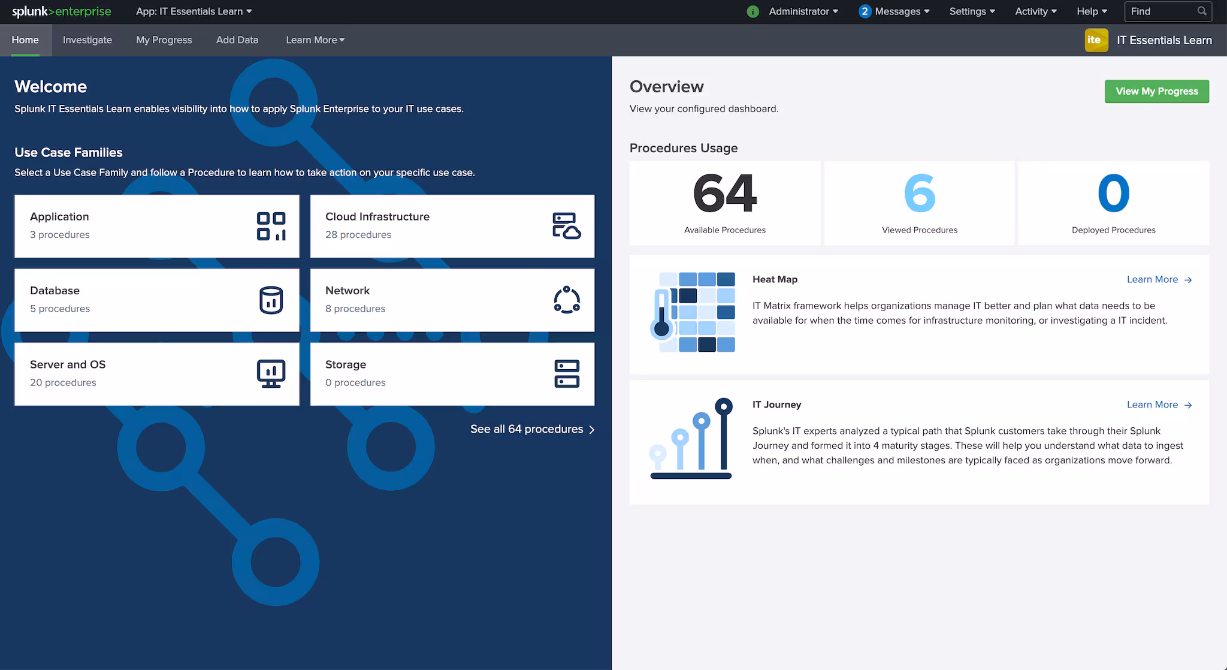Expand the Learn More menu
Image resolution: width=1227 pixels, height=670 pixels.
click(314, 40)
